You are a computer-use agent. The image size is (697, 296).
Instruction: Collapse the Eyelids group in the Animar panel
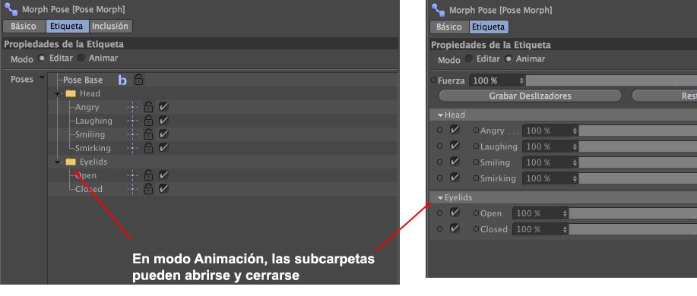pos(440,198)
